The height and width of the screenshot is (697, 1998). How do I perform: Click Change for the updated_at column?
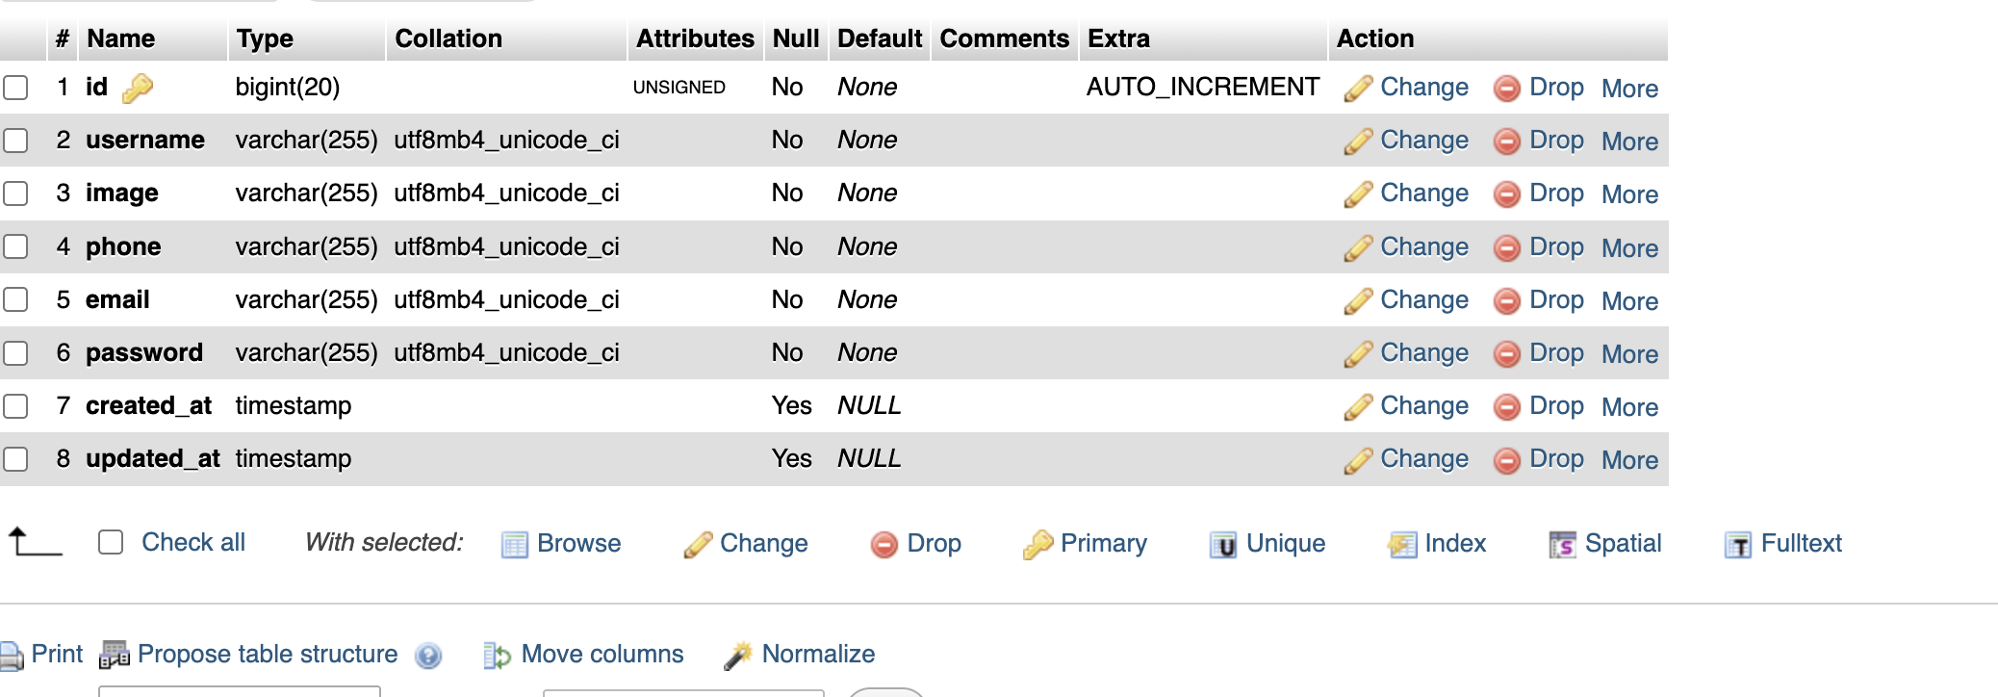(x=1423, y=459)
